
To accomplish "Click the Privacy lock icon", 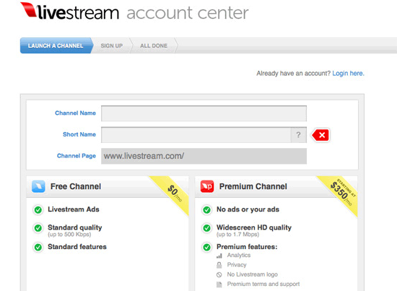I will (x=219, y=265).
